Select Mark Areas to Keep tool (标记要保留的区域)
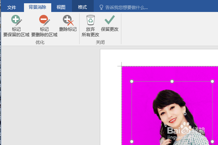Screen dimensions: 218x145 pos(16,26)
